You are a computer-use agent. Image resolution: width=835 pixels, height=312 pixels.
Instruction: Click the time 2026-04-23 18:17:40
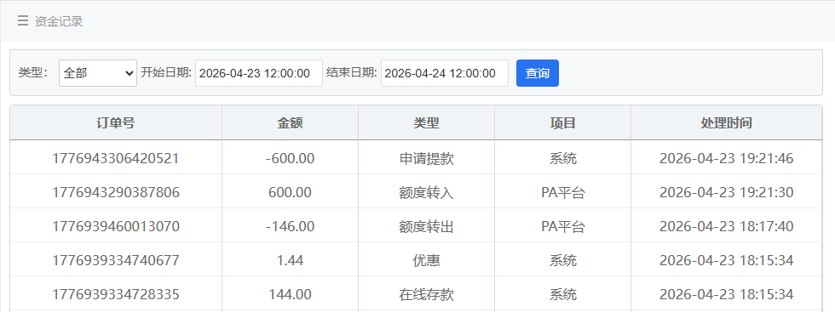coord(726,226)
